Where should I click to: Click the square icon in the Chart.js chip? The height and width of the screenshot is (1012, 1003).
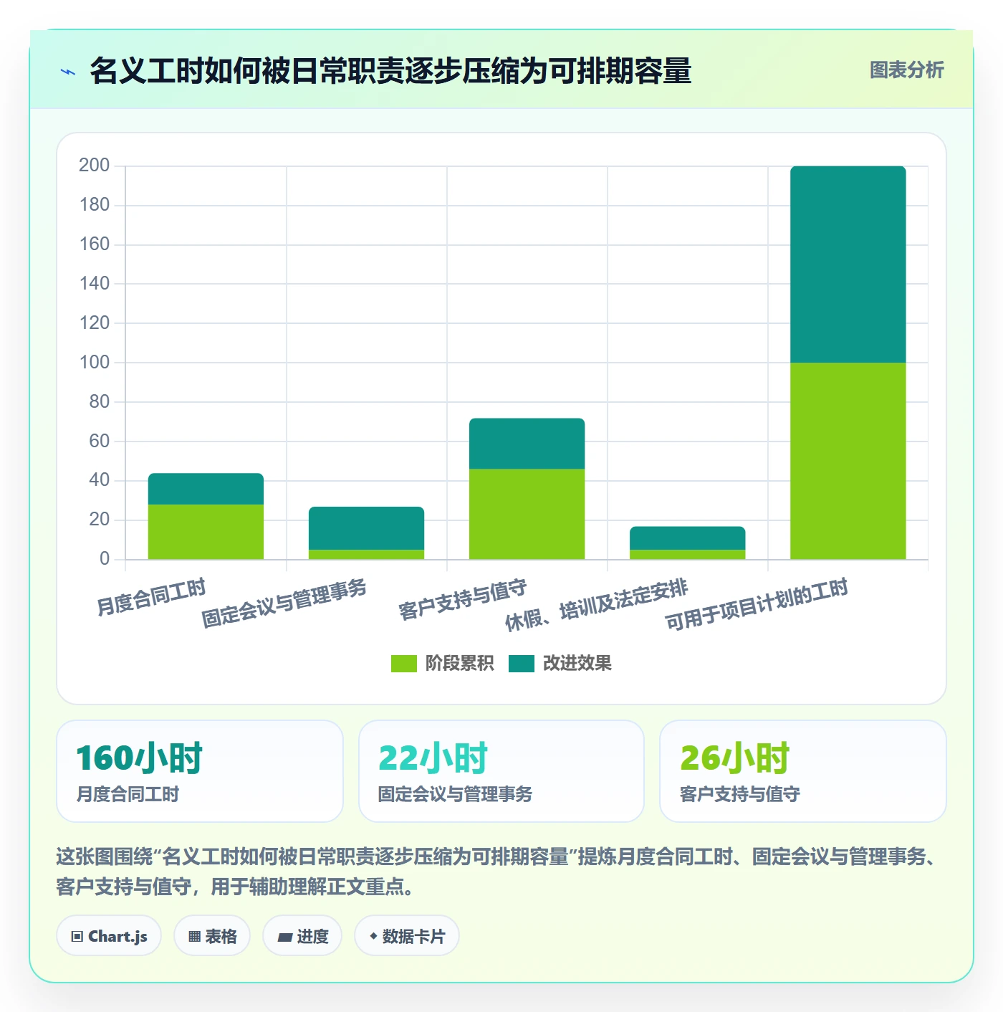click(77, 937)
